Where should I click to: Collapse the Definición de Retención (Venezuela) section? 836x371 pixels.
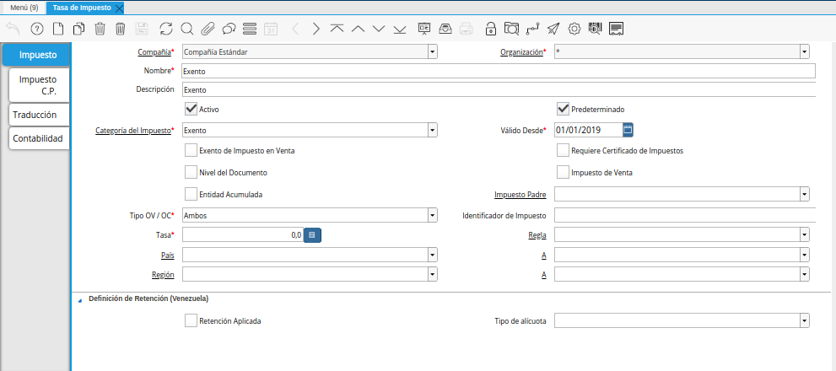tap(80, 299)
